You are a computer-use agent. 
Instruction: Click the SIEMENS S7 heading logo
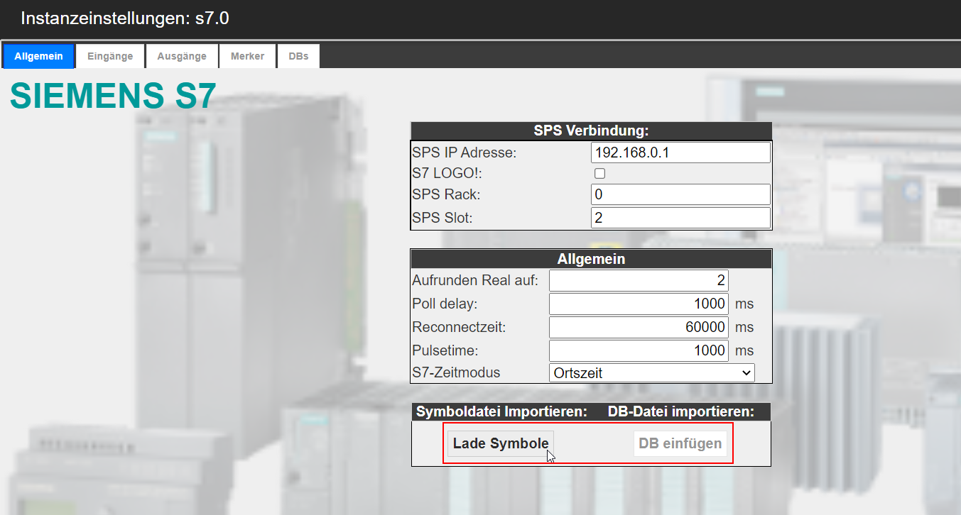click(x=112, y=96)
